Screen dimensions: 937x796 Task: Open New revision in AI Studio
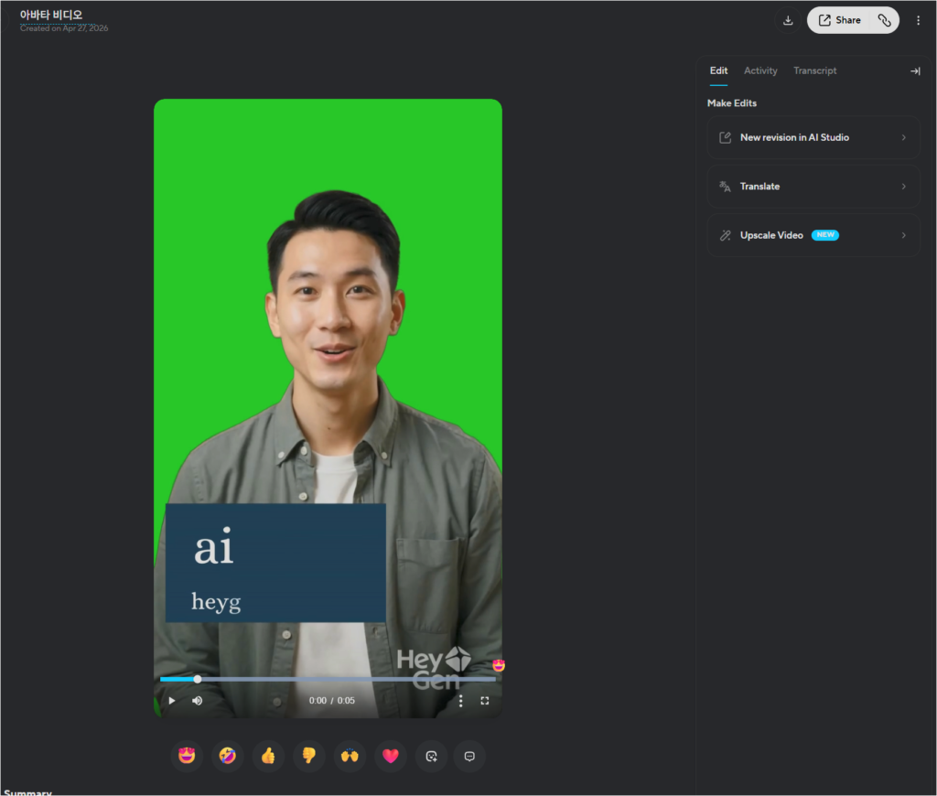813,137
